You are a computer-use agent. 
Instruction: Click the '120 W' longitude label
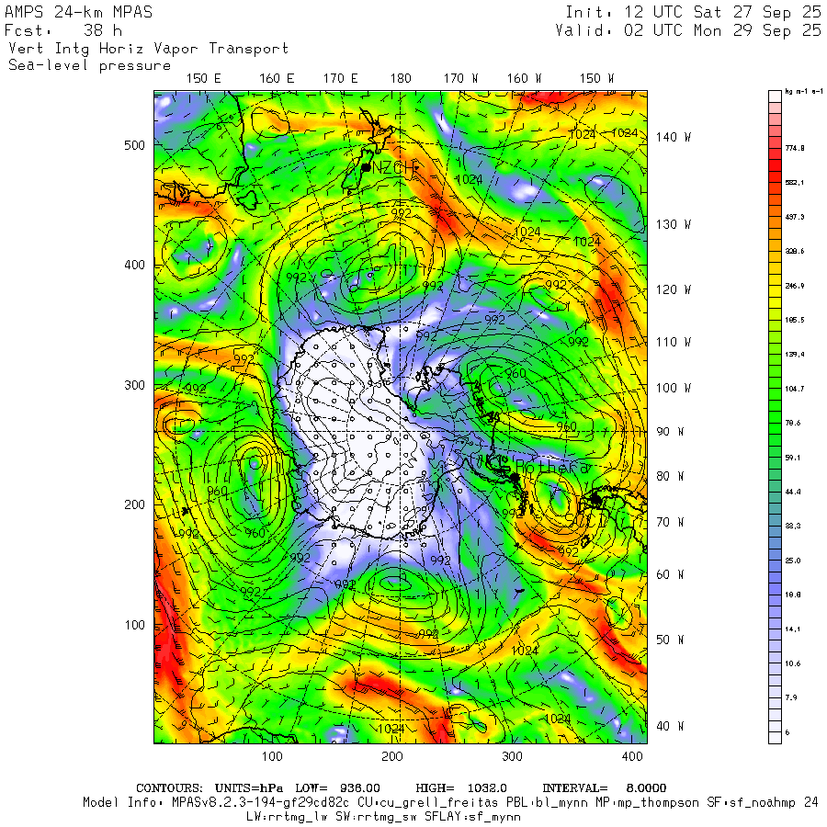673,289
